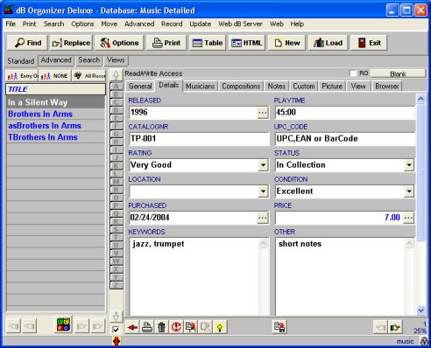The image size is (431, 348).
Task: Click the red left arrow icon
Action: 132,327
